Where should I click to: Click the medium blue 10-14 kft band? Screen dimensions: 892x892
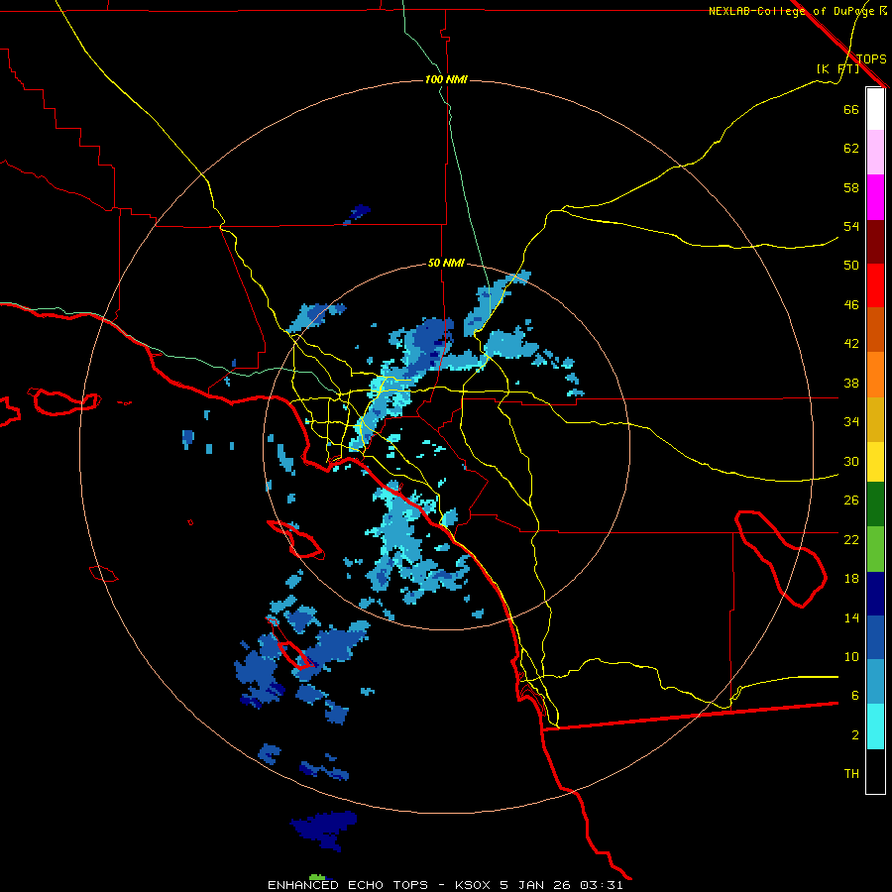[875, 637]
